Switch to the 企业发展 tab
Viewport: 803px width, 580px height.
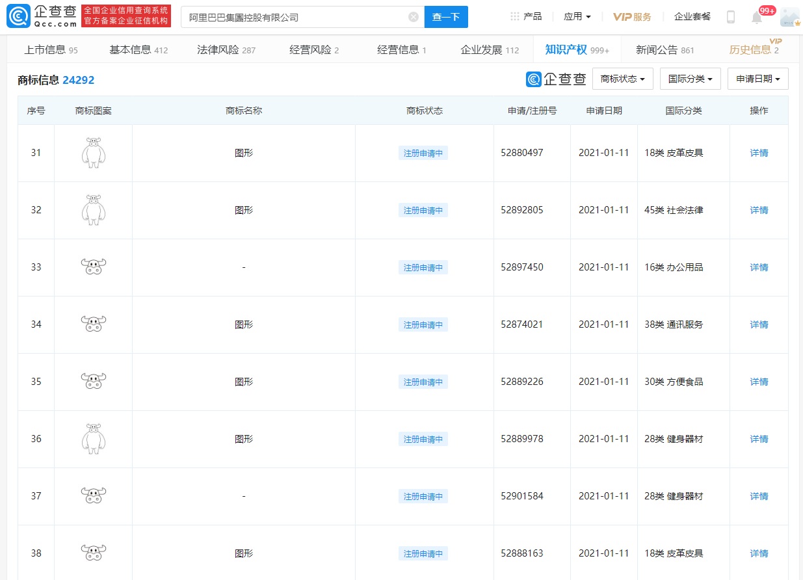click(490, 49)
